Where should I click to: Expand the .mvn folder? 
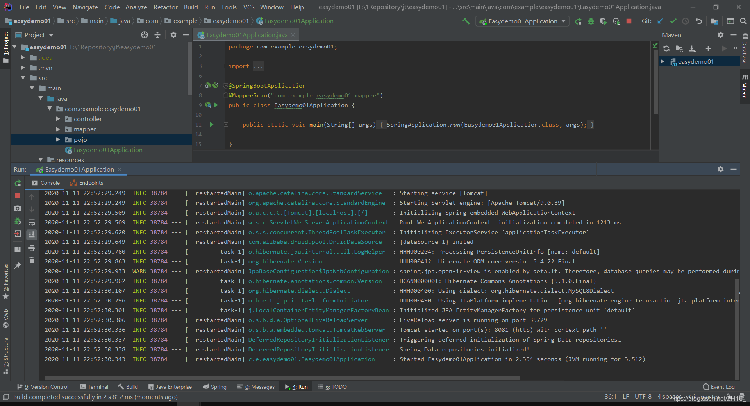point(23,68)
